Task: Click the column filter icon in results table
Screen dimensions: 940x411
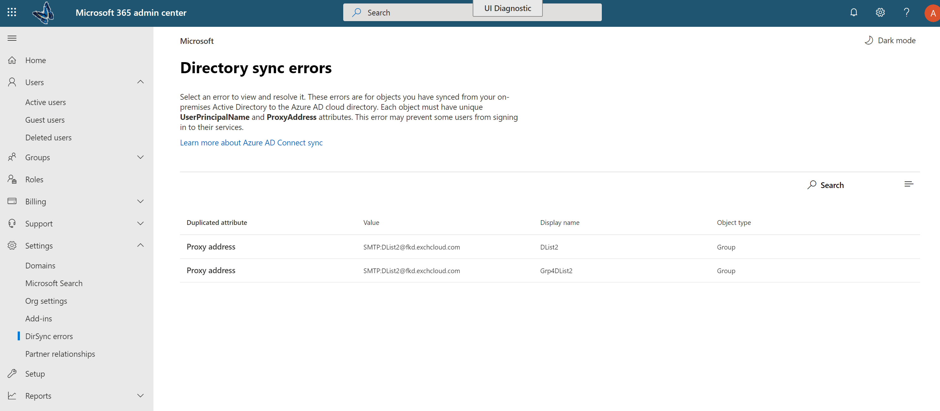Action: click(909, 184)
